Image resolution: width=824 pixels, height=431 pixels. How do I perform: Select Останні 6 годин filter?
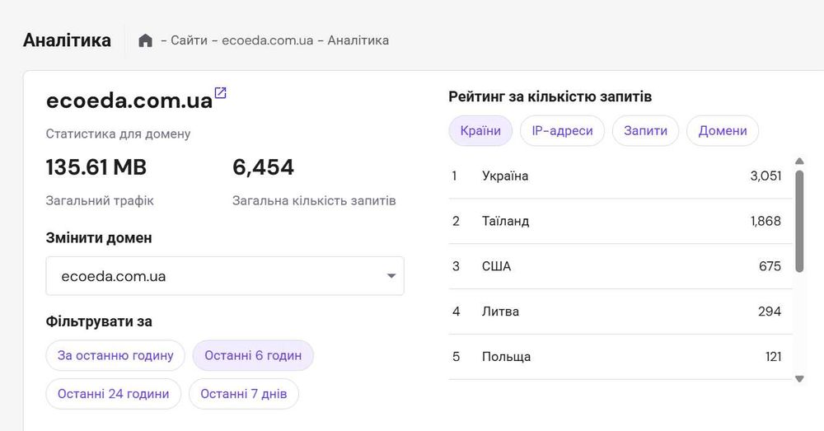click(253, 355)
